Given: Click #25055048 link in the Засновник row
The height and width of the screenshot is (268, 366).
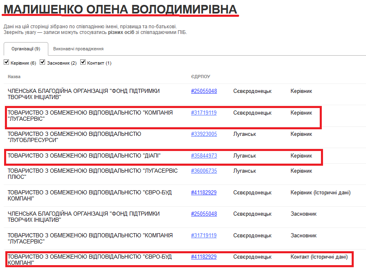Looking at the screenshot, I should coord(204,214).
